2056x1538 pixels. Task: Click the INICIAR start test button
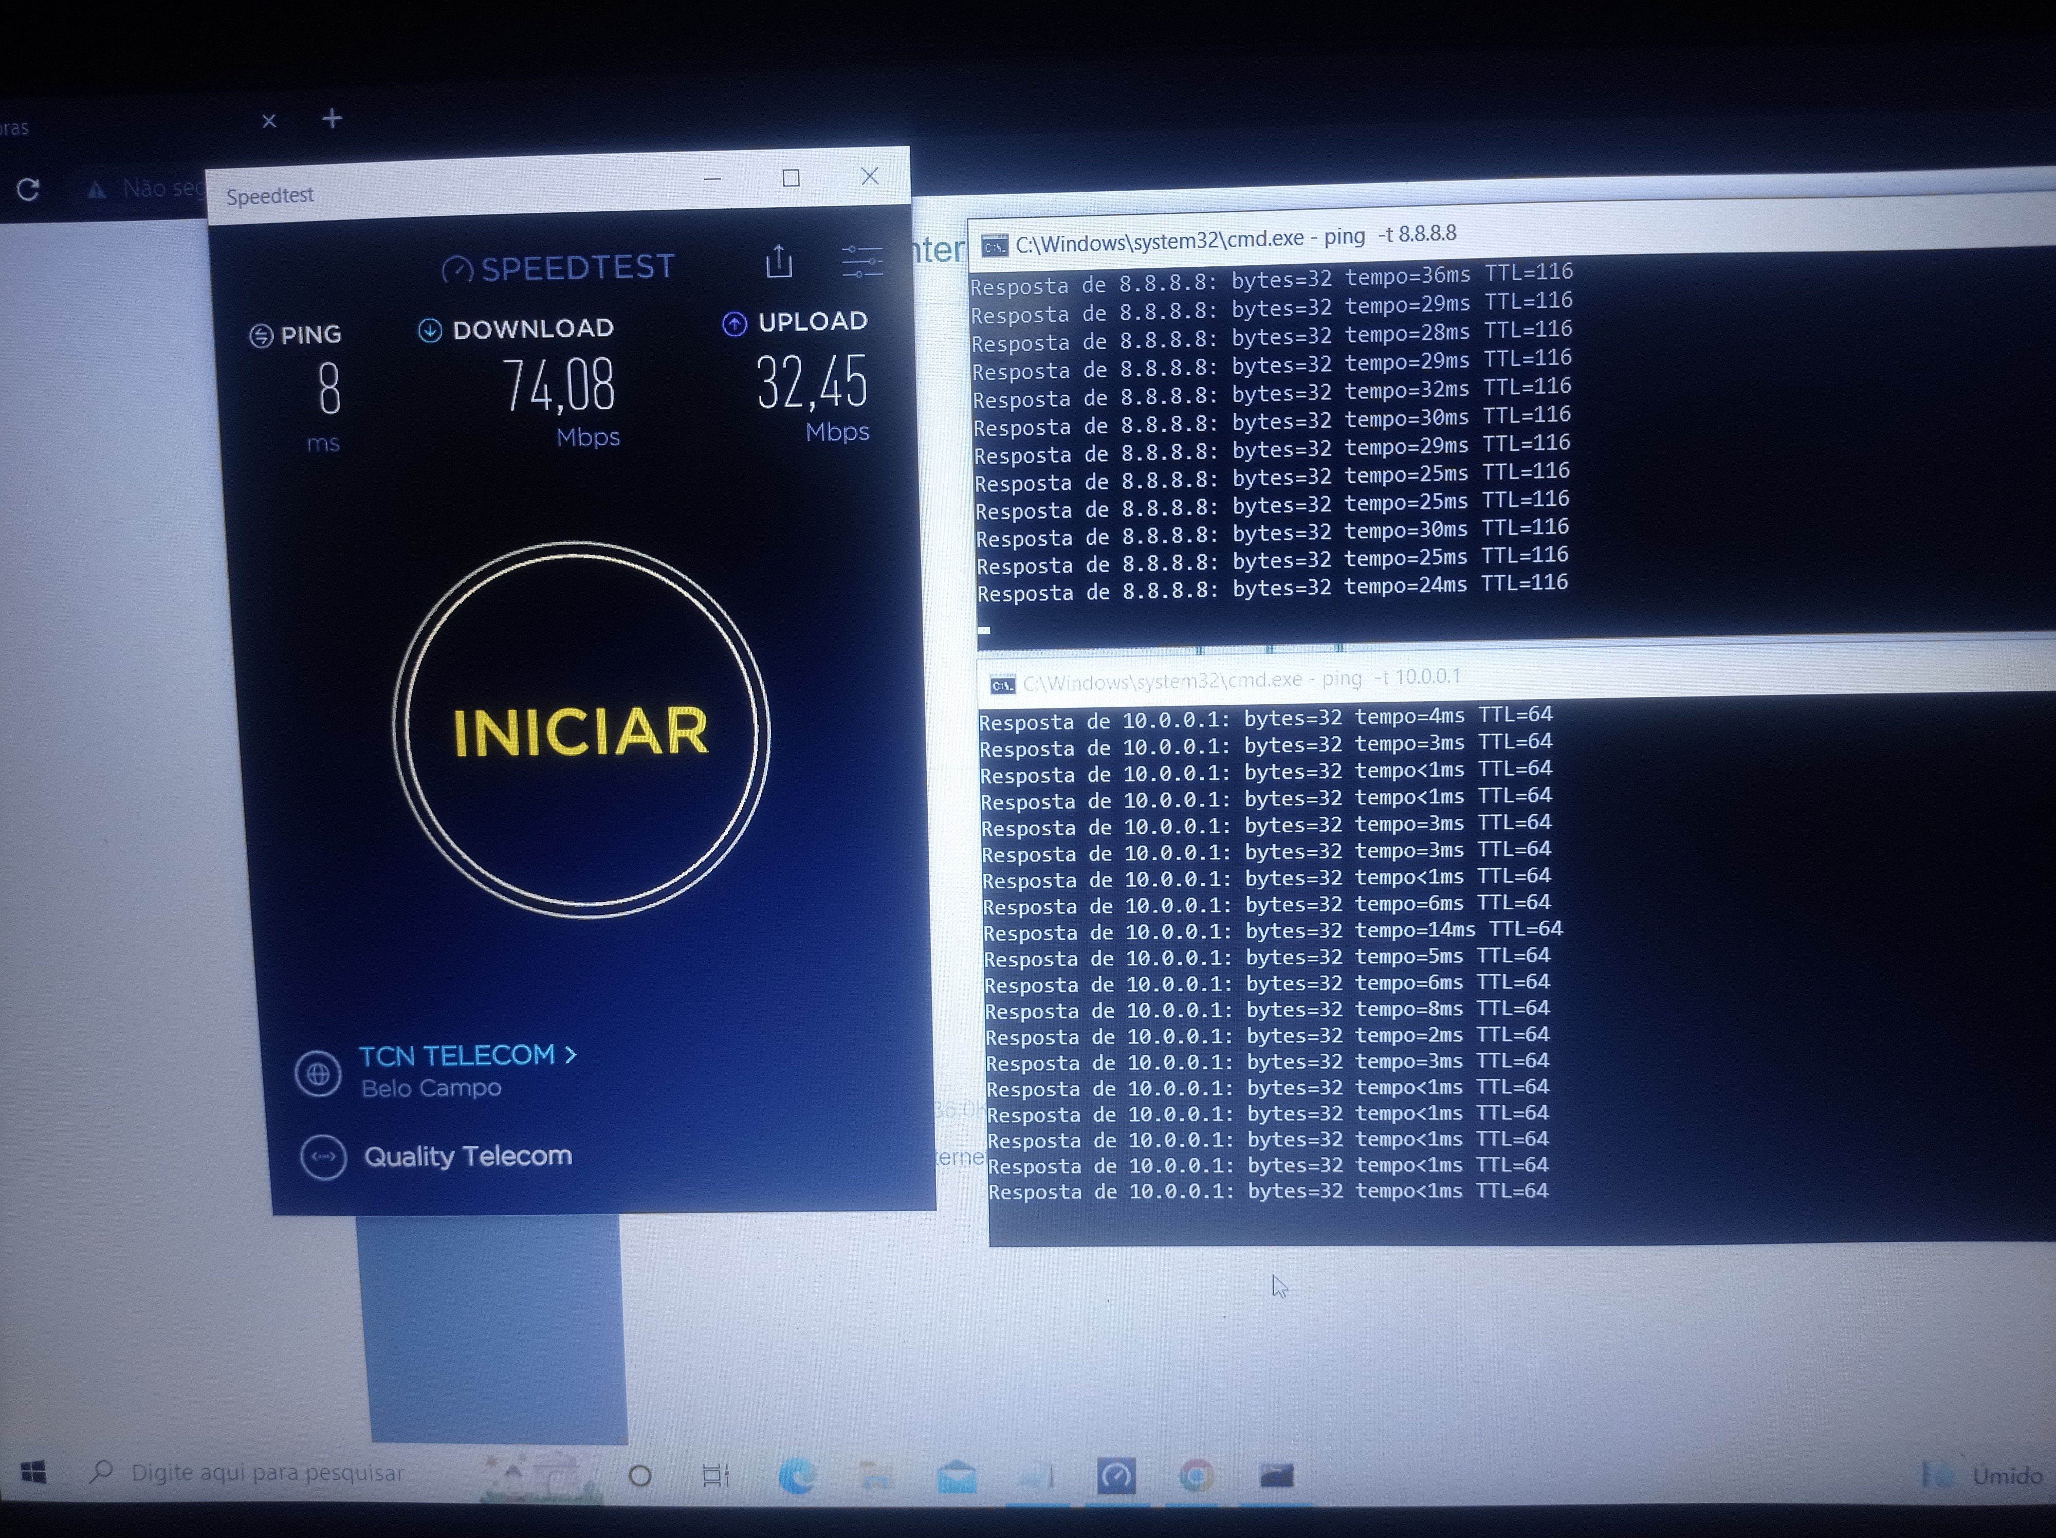click(x=581, y=730)
